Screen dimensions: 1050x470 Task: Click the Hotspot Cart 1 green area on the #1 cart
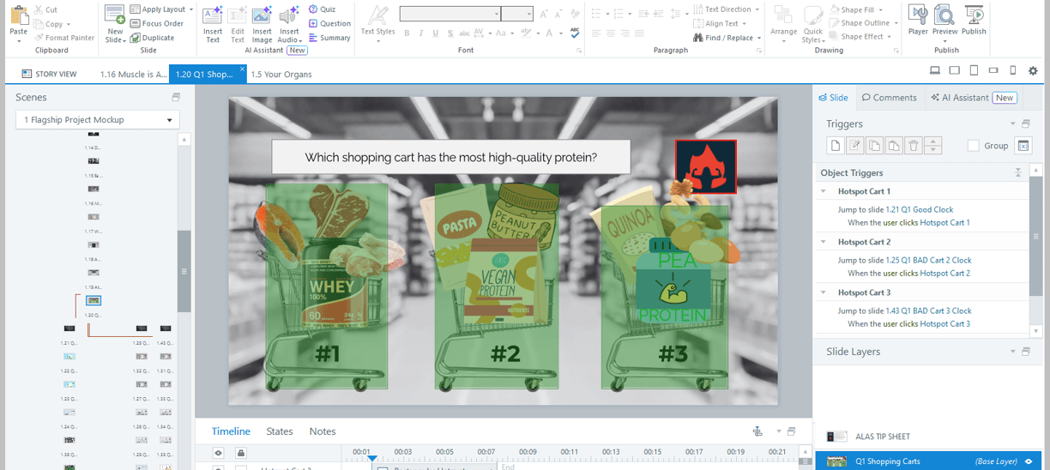327,286
